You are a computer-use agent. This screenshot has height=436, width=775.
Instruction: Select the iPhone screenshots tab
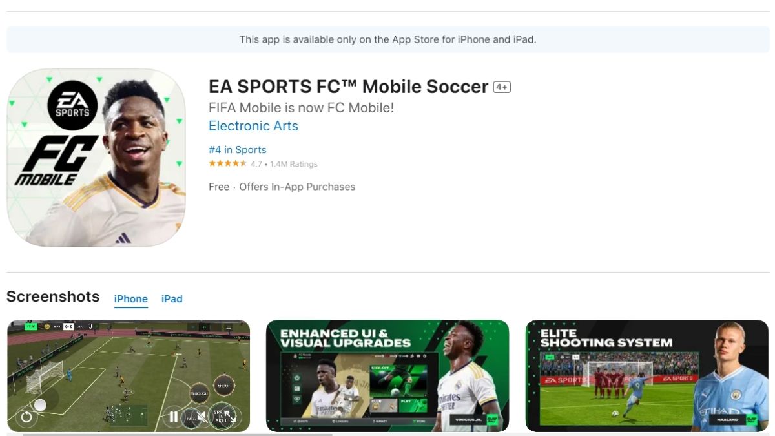pyautogui.click(x=131, y=298)
